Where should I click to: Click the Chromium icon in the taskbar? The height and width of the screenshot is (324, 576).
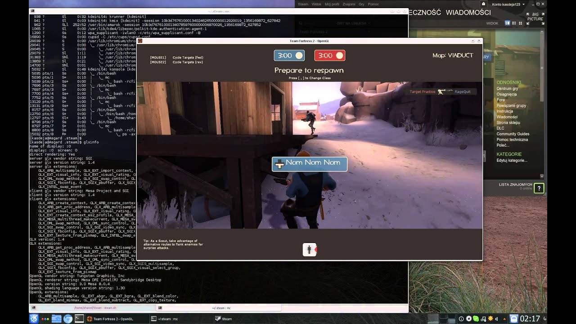pos(68,319)
